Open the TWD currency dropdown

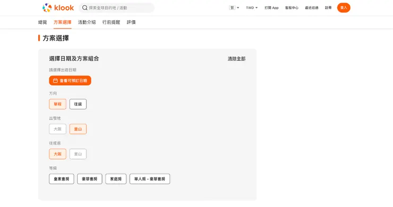pos(252,8)
